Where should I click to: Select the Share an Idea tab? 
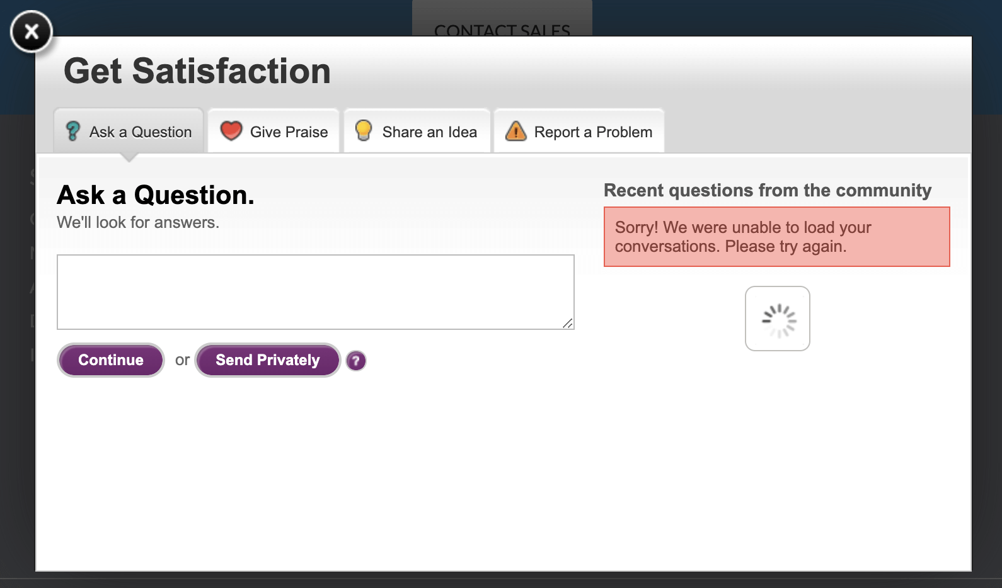coord(417,131)
